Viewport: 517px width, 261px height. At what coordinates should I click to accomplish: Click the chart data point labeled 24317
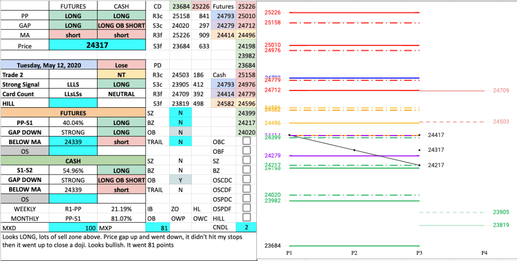tap(419, 150)
